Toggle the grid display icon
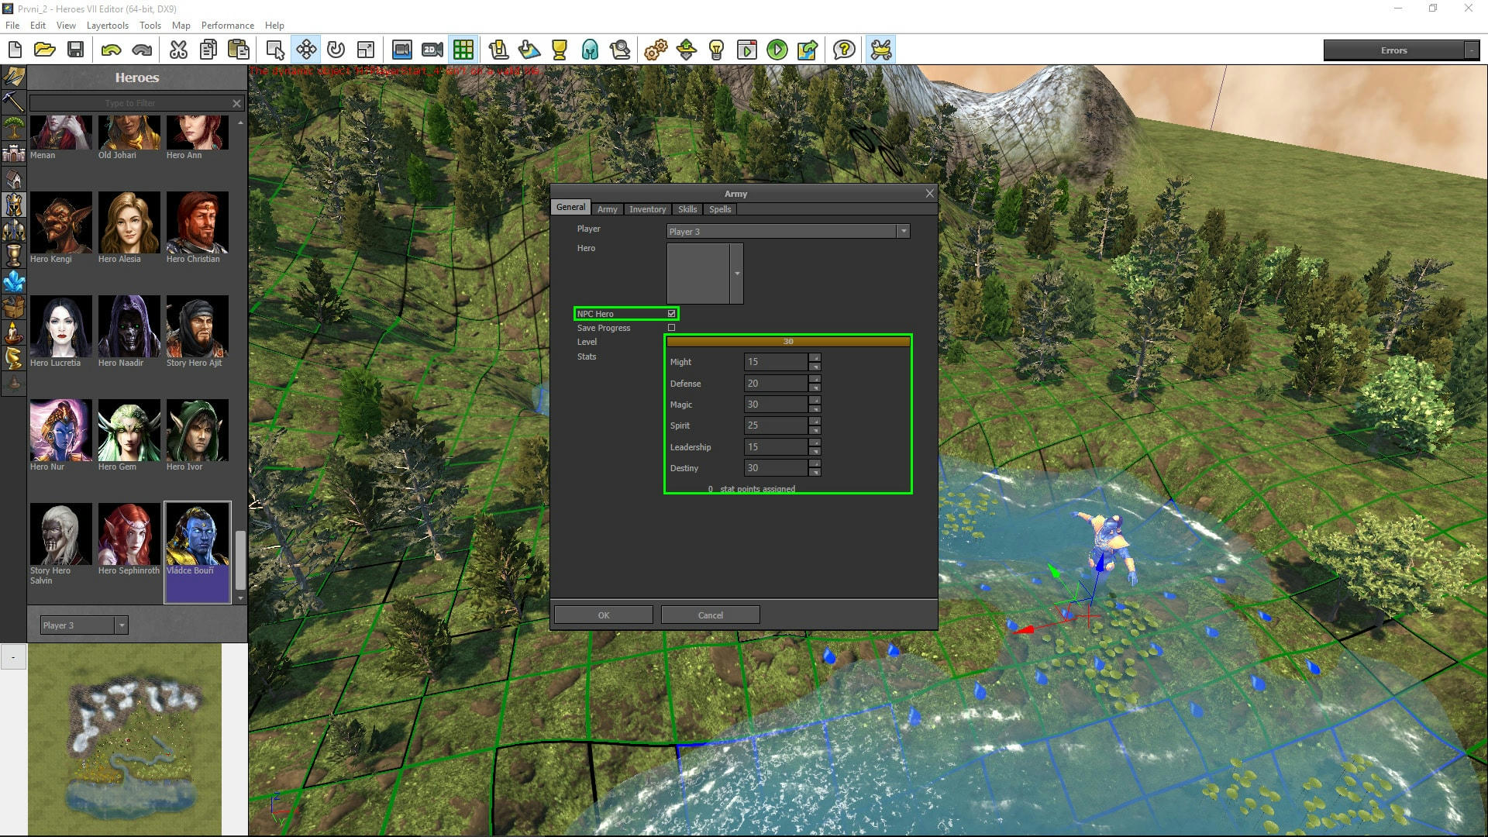Image resolution: width=1488 pixels, height=837 pixels. [x=463, y=50]
